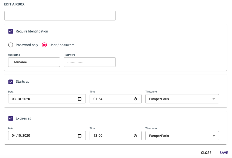Close the Edit Airbox dialog
This screenshot has width=232, height=158.
coord(206,153)
